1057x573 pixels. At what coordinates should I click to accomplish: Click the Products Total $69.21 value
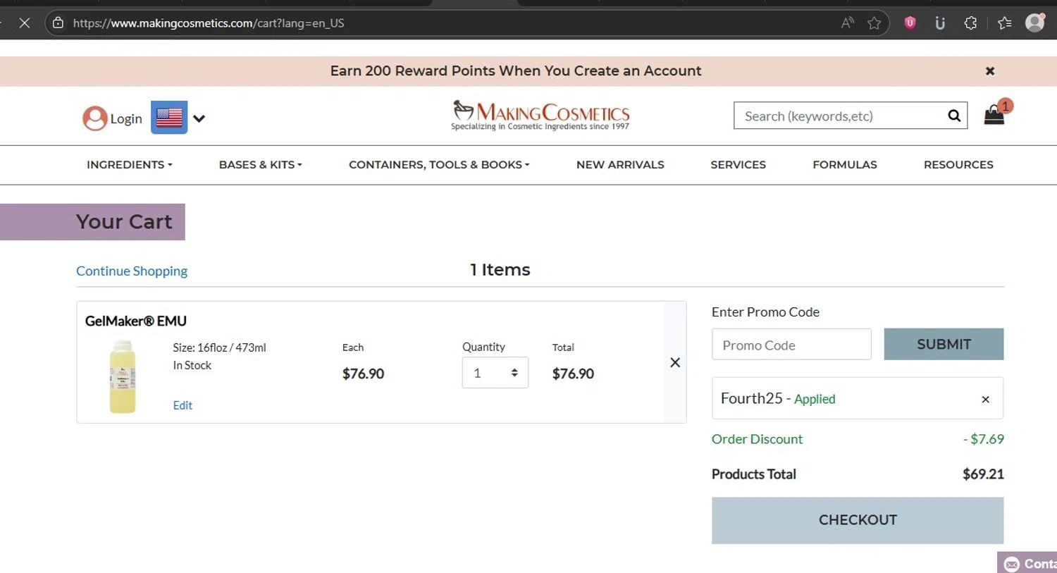[983, 474]
